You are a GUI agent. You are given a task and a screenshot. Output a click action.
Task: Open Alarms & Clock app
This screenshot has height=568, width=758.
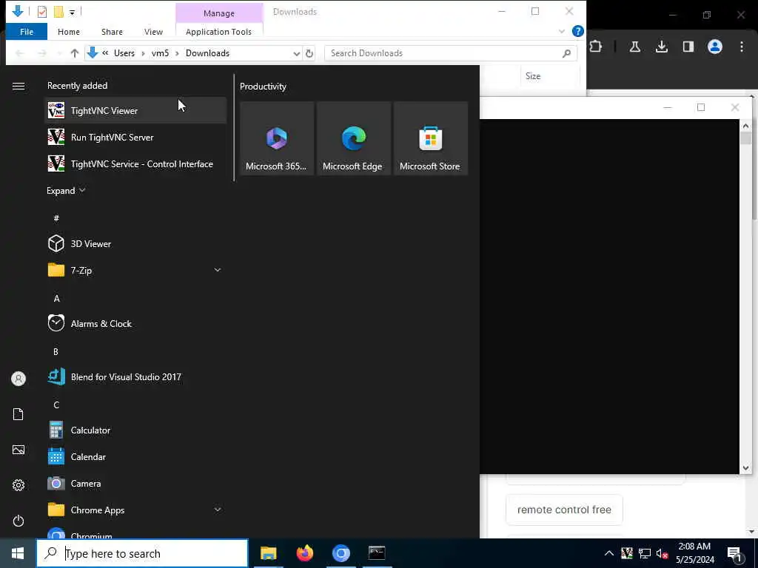point(135,324)
